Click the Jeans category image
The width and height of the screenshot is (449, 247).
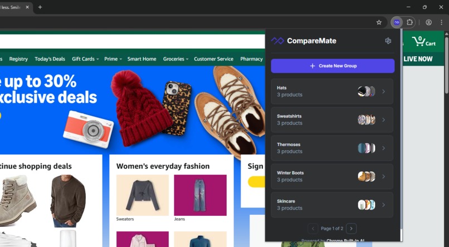[200, 195]
